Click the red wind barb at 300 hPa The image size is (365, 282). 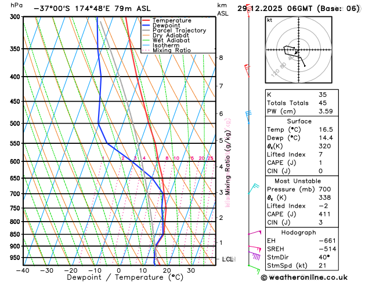248,10
